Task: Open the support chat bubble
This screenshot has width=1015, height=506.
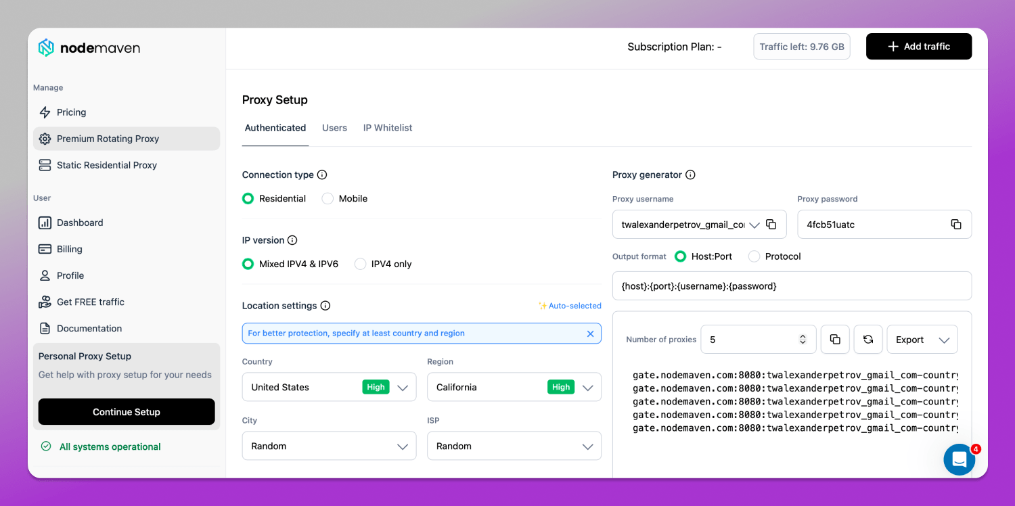Action: point(960,459)
